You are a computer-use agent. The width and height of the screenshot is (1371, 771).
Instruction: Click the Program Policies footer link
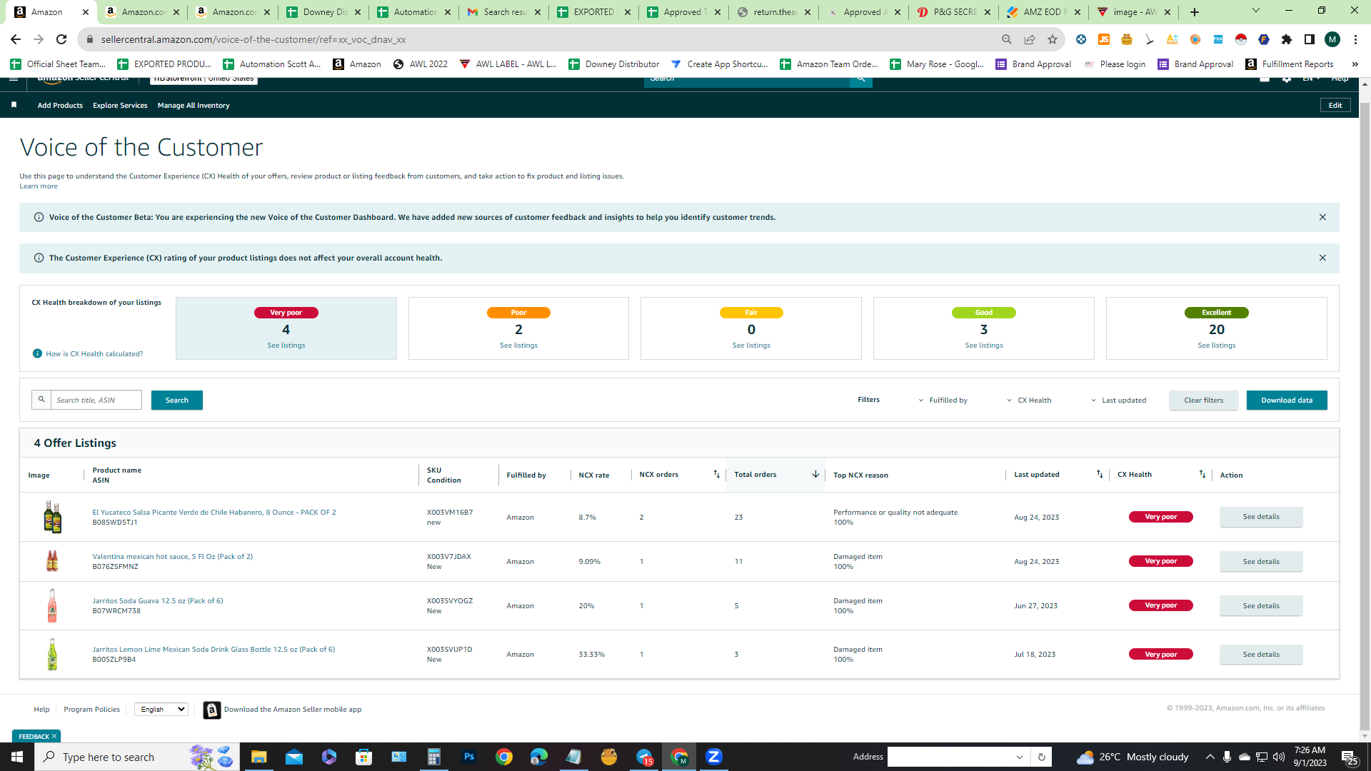pyautogui.click(x=91, y=709)
